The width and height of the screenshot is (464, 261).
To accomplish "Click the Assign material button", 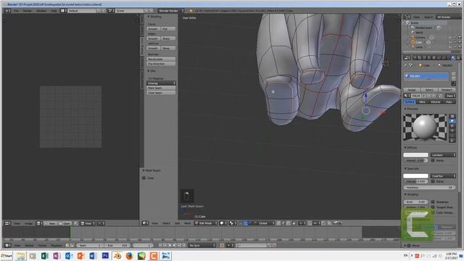I will point(412,89).
